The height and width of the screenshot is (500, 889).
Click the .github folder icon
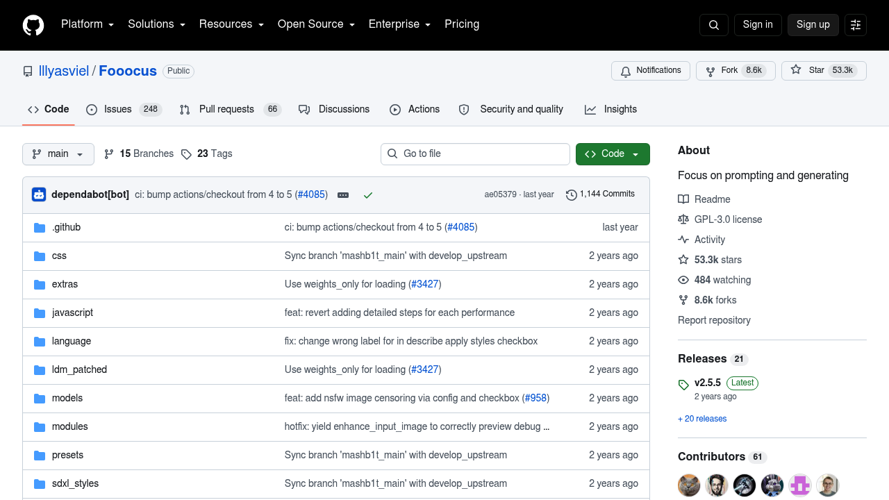tap(40, 228)
